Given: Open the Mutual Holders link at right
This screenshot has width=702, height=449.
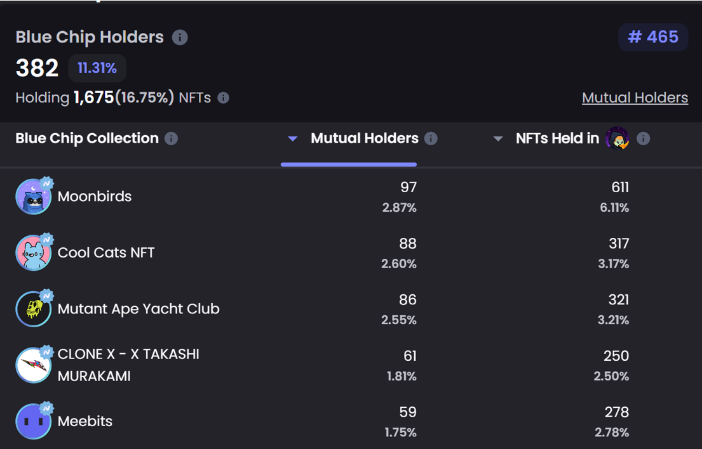Looking at the screenshot, I should tap(635, 98).
